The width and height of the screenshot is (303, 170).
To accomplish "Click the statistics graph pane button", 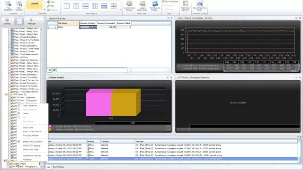I will click(x=19, y=21).
